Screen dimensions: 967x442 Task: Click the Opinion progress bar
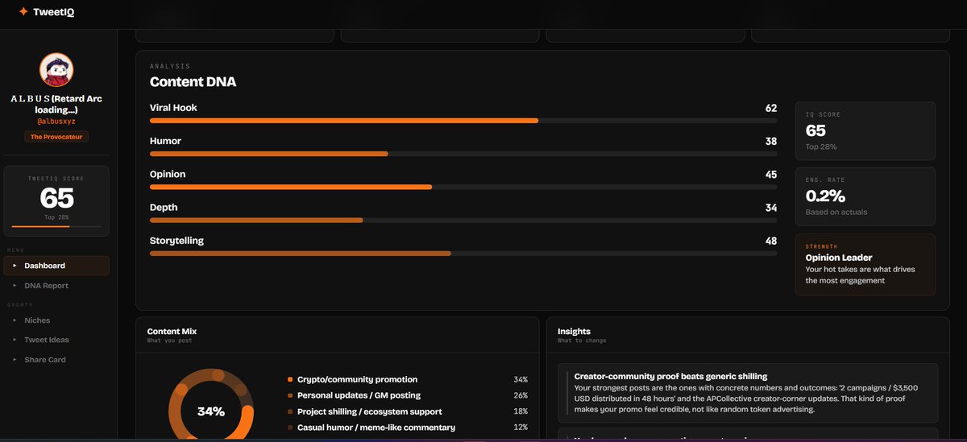pyautogui.click(x=463, y=187)
